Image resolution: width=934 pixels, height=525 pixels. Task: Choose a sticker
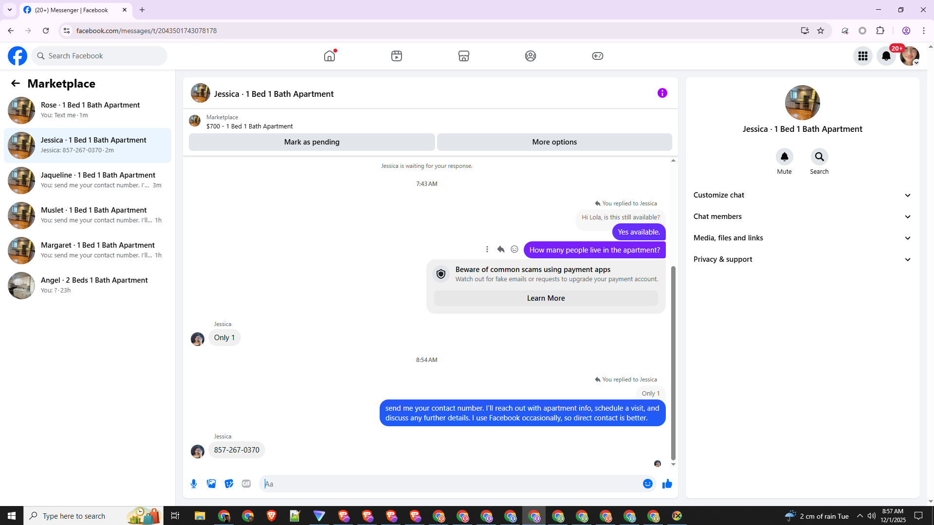(x=229, y=484)
